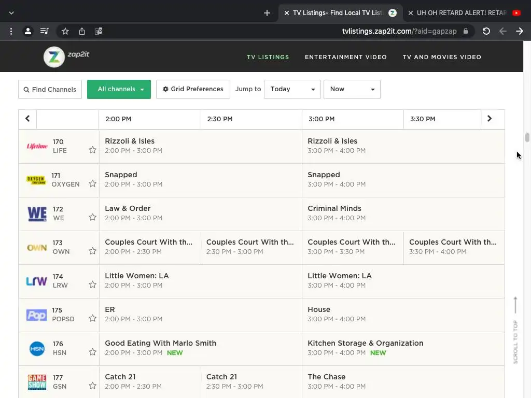
Task: Click the translate page icon in toolbar
Action: click(x=99, y=32)
